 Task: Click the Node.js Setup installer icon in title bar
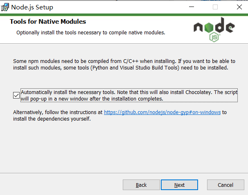[x=5, y=7]
